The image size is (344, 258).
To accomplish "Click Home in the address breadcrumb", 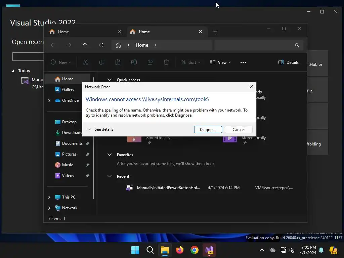I will pyautogui.click(x=142, y=45).
